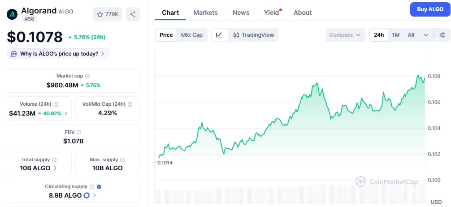The width and height of the screenshot is (451, 207).
Task: Open Vol/Mkt Cap (24h) info icon
Action: point(130,104)
